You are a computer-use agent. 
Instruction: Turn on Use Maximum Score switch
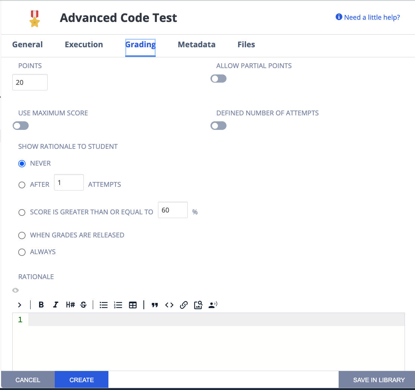pos(20,126)
